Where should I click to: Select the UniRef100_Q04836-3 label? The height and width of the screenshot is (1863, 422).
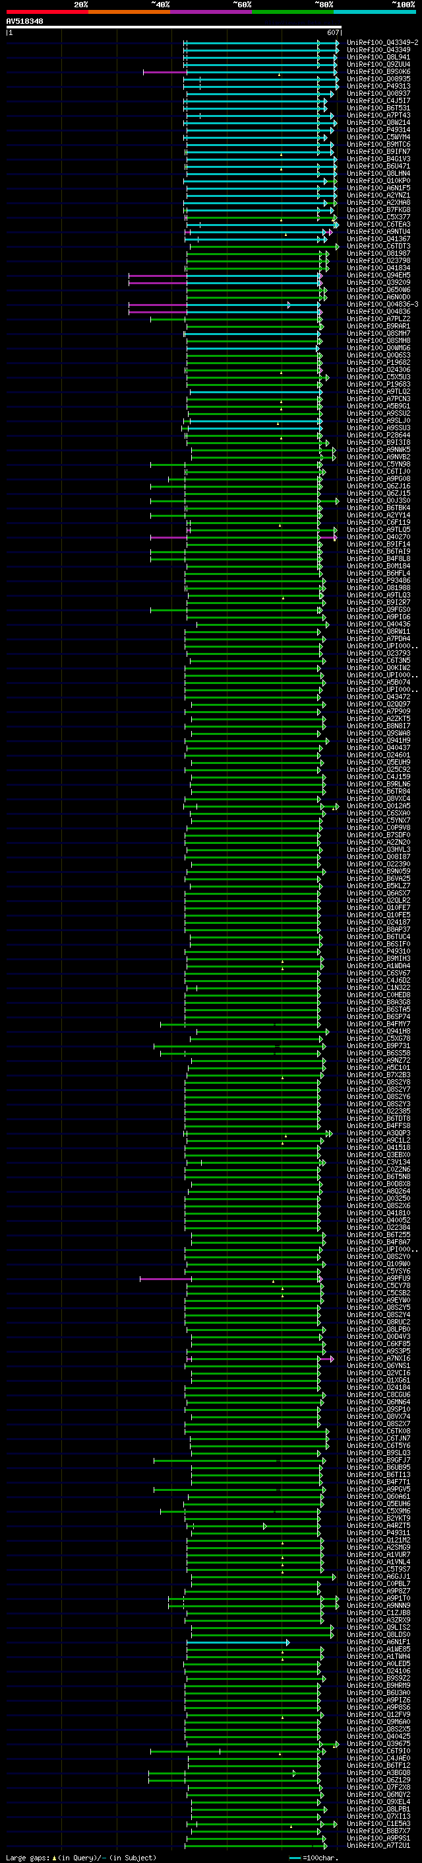(x=382, y=305)
